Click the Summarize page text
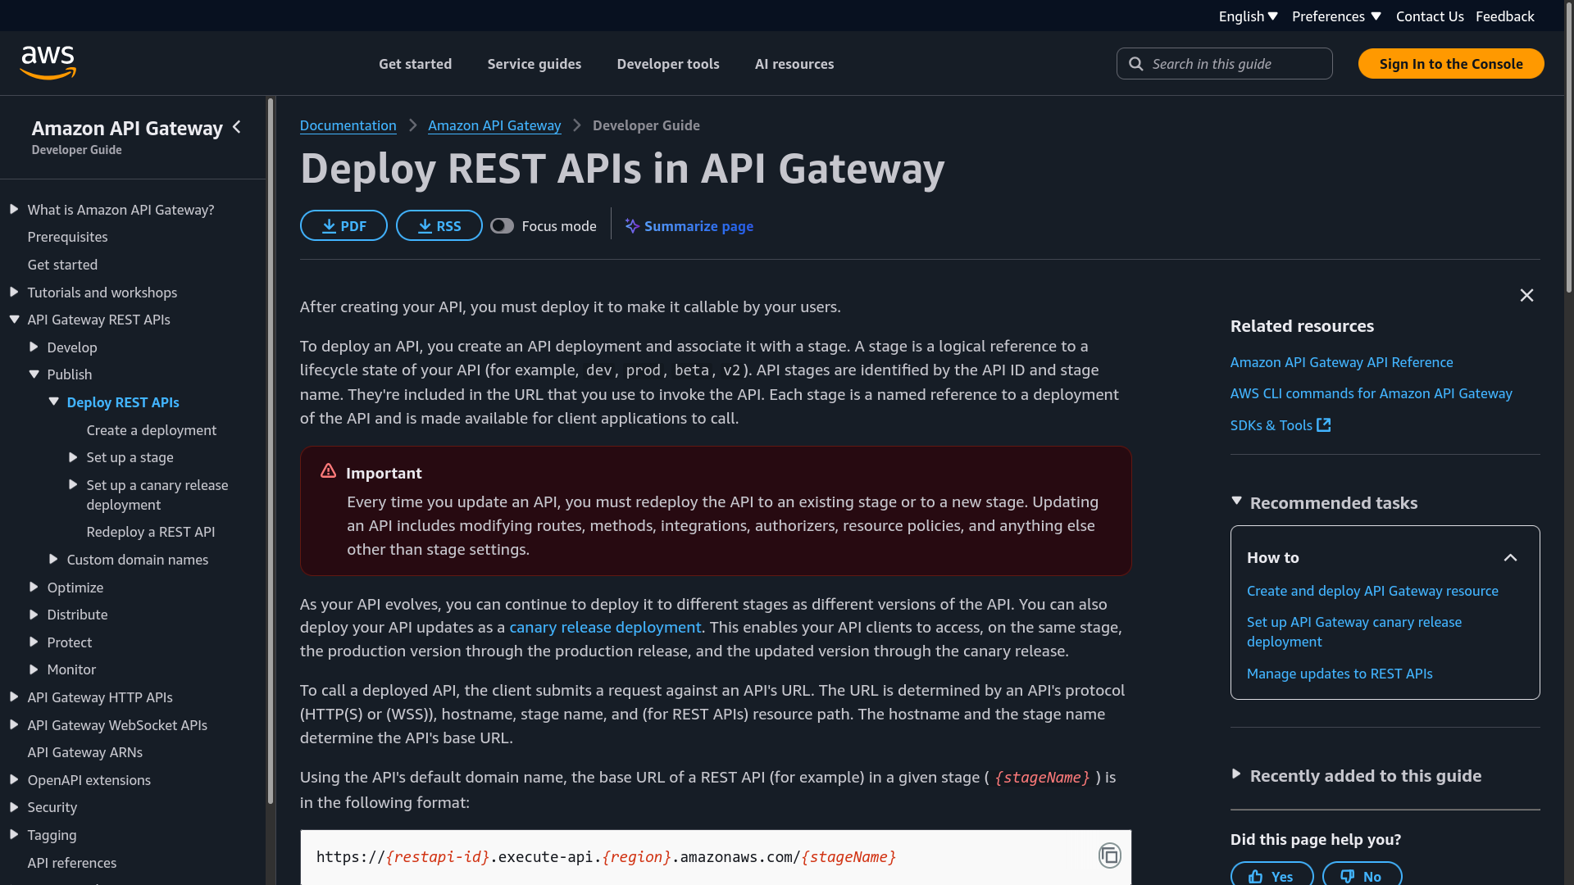The image size is (1574, 885). click(698, 226)
